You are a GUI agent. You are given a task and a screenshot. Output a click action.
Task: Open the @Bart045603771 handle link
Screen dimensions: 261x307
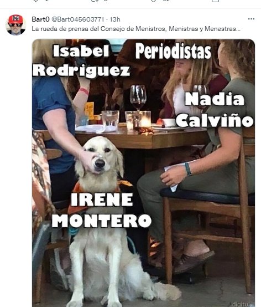[78, 19]
